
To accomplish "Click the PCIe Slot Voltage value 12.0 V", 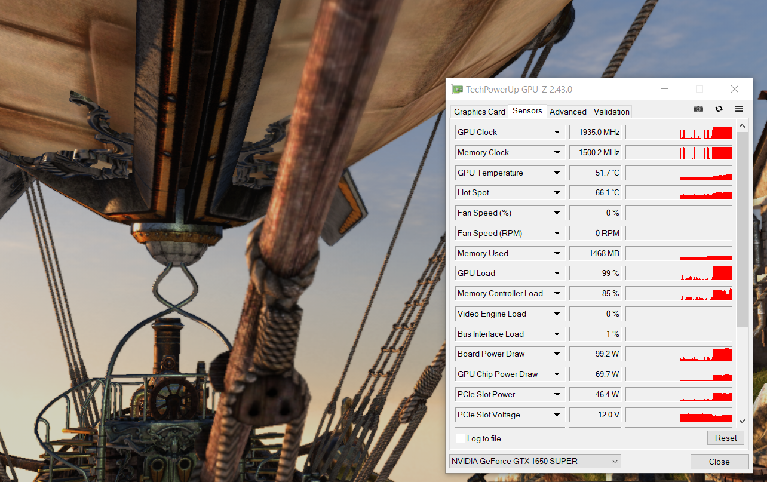I will click(x=596, y=415).
